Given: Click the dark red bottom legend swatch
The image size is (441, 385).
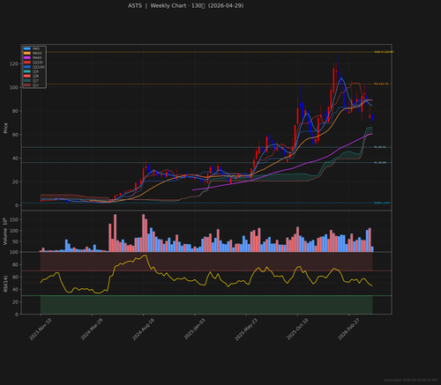Looking at the screenshot, I should (x=27, y=85).
